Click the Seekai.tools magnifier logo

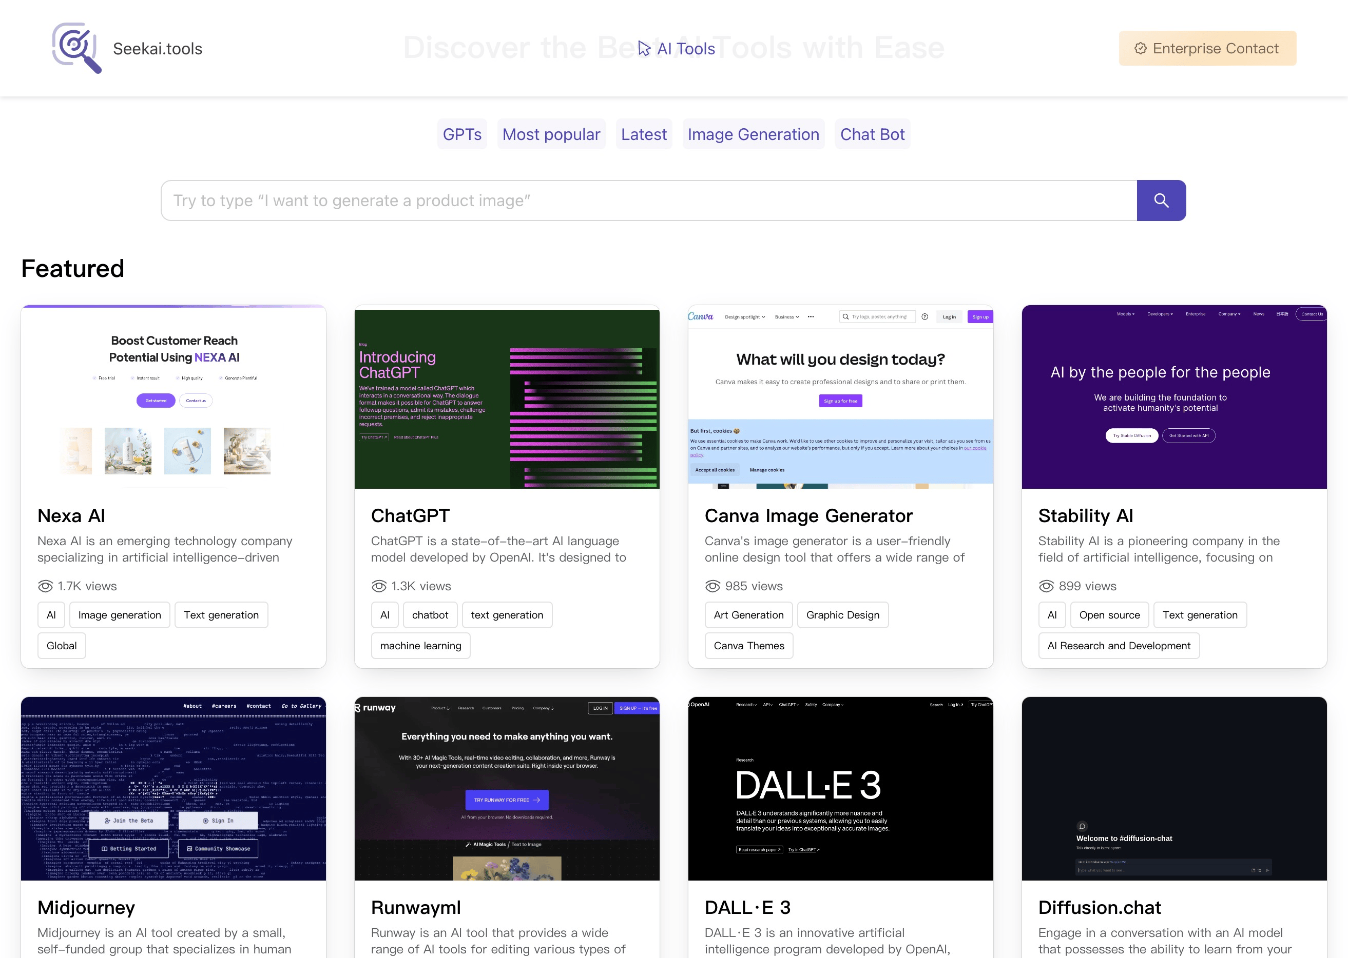(x=77, y=48)
